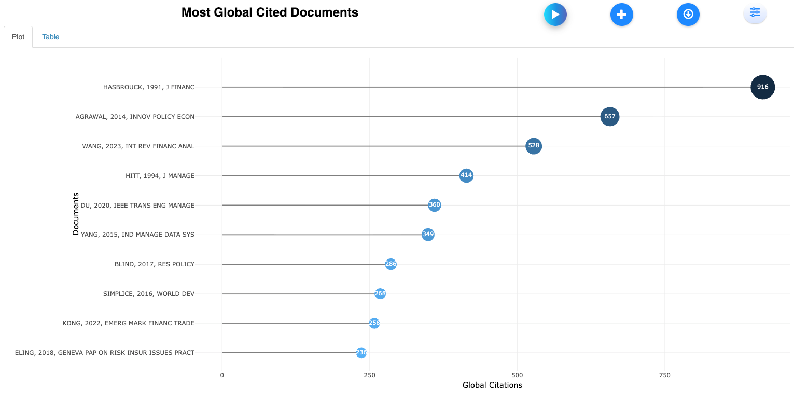Click the plus Add to Report icon
Image resolution: width=794 pixels, height=397 pixels.
point(621,15)
